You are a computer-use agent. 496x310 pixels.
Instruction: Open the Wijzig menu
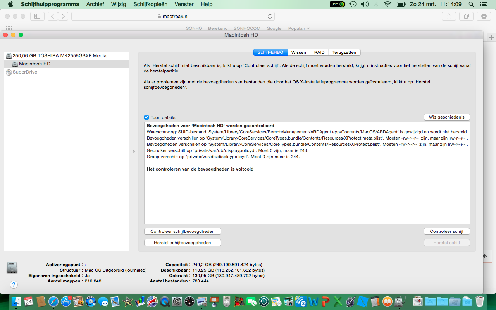[x=119, y=4]
